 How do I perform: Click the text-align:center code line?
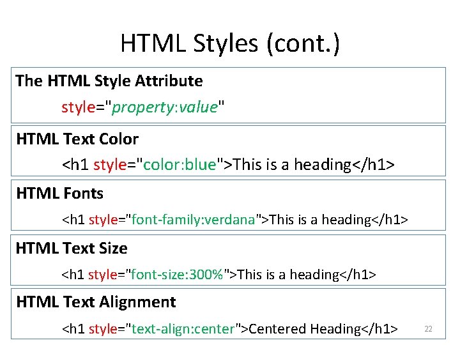click(x=230, y=329)
